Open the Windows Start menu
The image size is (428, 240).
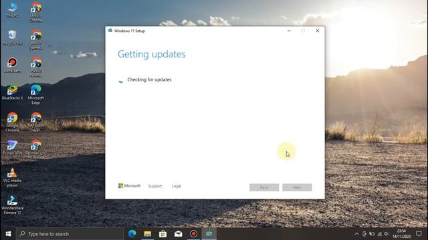pyautogui.click(x=8, y=234)
